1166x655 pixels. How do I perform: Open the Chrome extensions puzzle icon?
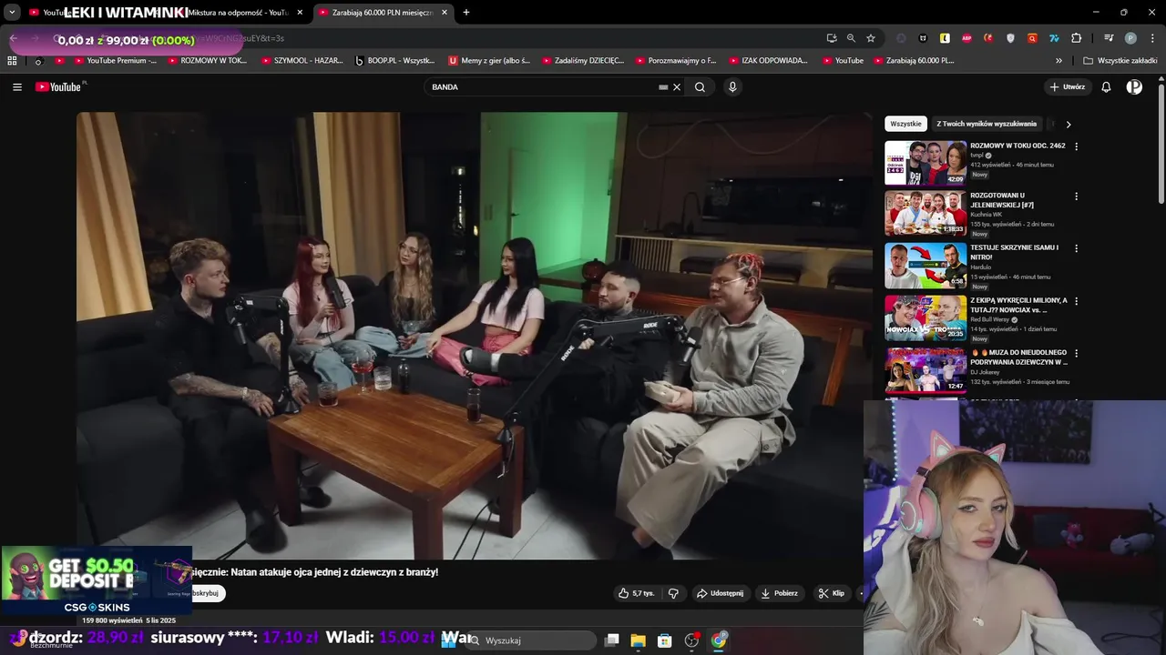point(1076,38)
